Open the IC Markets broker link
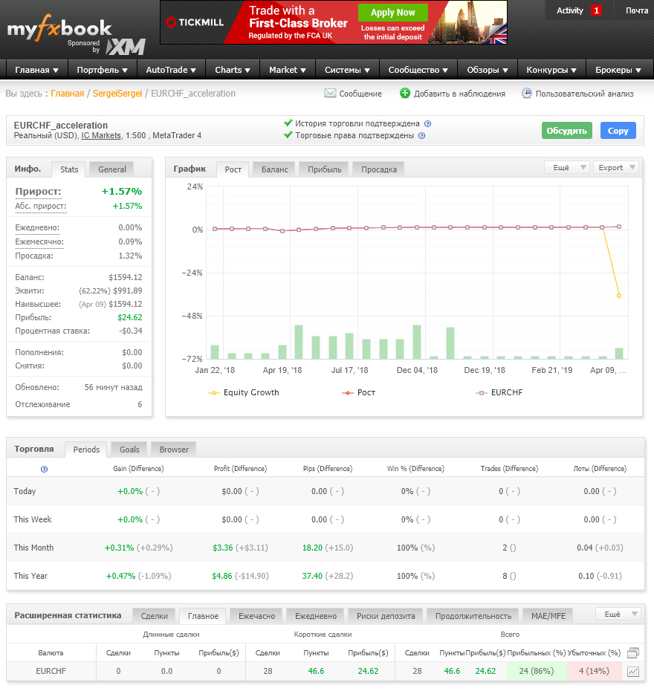 (101, 135)
